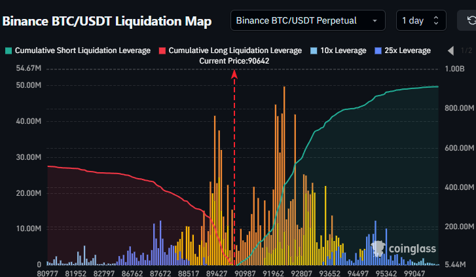
Task: Open the Binance BTC/USDT Perpetual dropdown
Action: [307, 21]
